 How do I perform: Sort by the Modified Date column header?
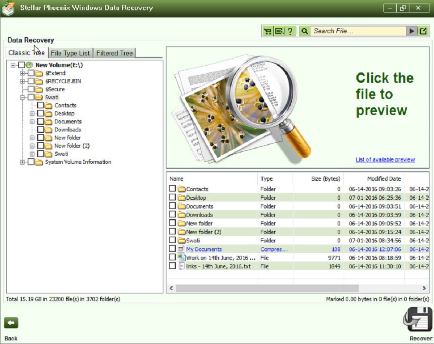[374, 179]
